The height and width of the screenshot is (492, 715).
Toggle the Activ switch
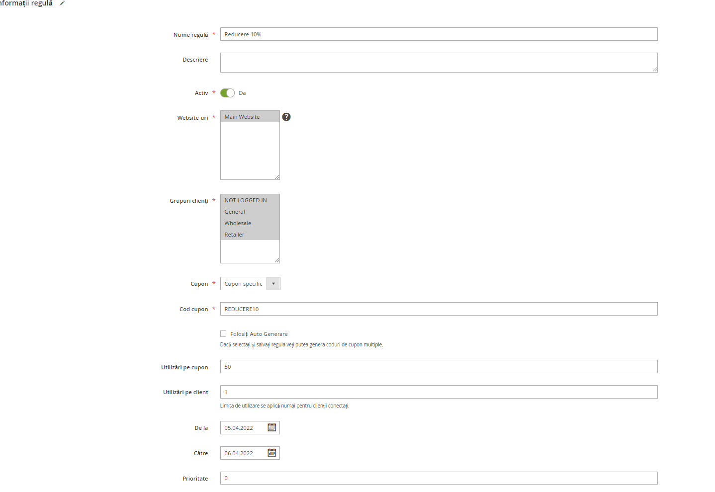pyautogui.click(x=227, y=93)
